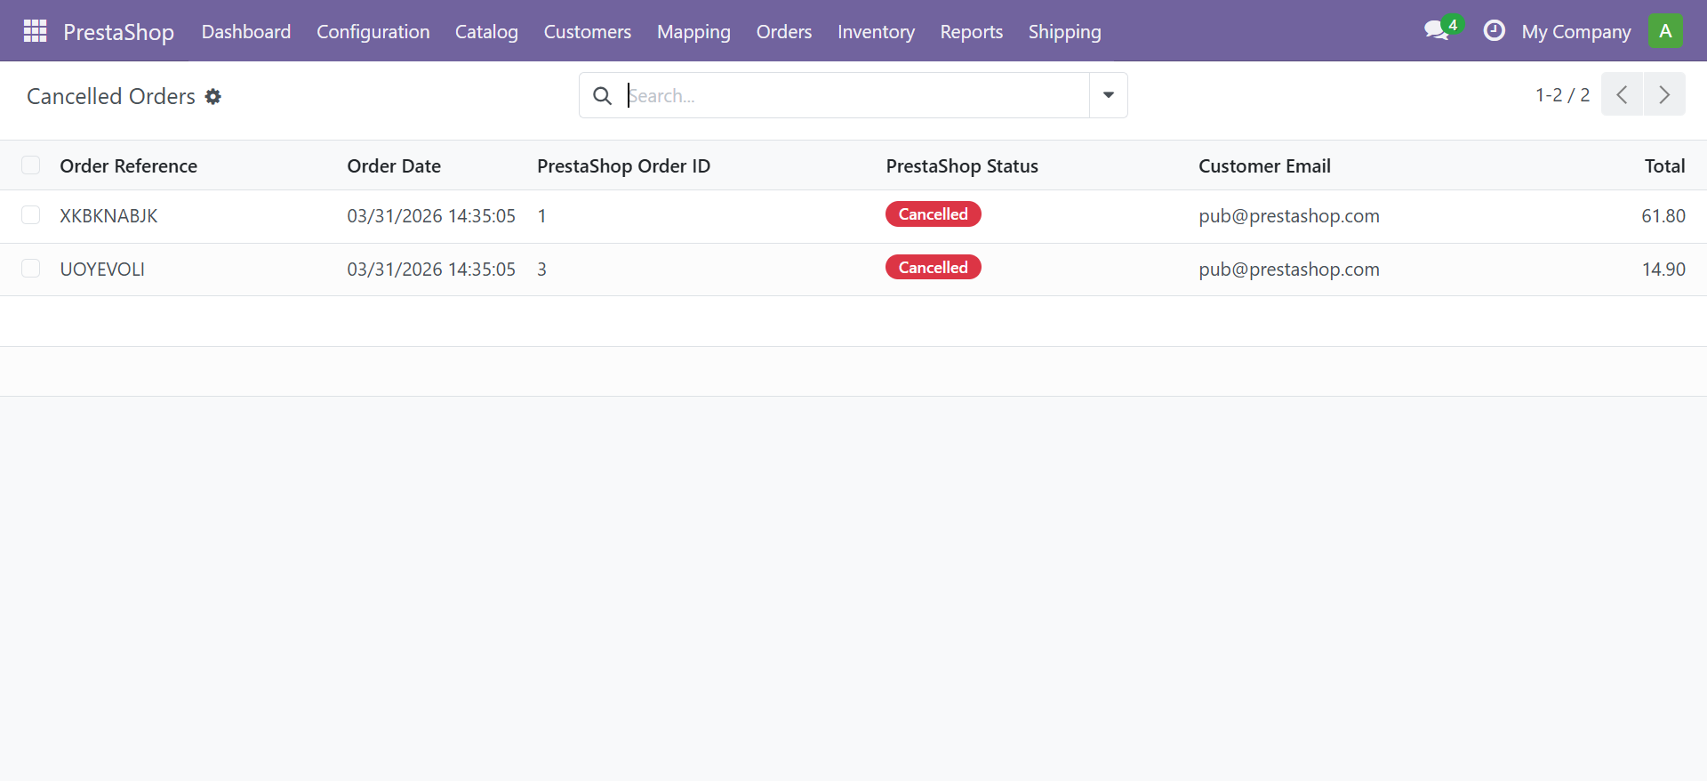Screen dimensions: 1707x781
Task: Select the XKBKNABJK order checkbox
Action: pyautogui.click(x=31, y=215)
